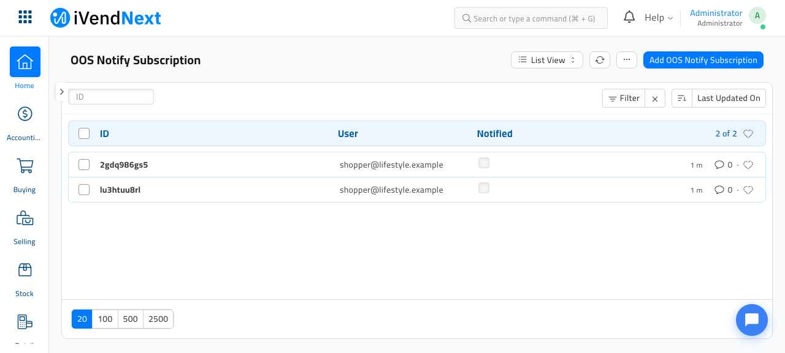785x353 pixels.
Task: Tick the select-all checkbox in header
Action: coord(84,133)
